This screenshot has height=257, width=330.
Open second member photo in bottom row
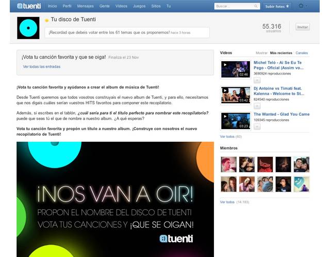click(247, 184)
